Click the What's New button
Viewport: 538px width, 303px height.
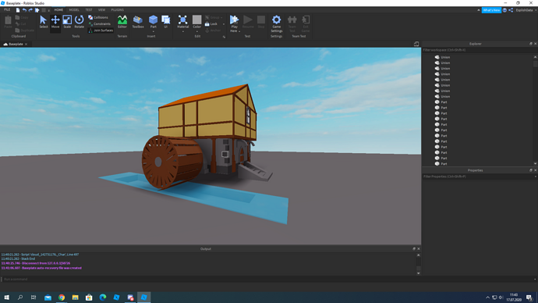click(491, 10)
